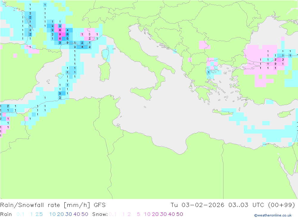Screen dimensions: 298x218
Task: Pick the Snow legend value 20
Action: 155,214
